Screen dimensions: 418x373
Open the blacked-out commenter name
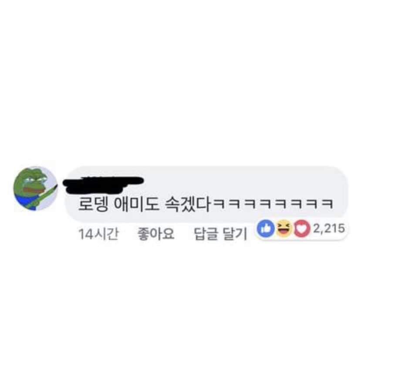tap(103, 184)
